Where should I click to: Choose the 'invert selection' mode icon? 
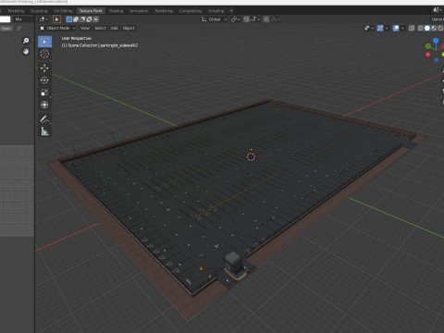coord(89,19)
